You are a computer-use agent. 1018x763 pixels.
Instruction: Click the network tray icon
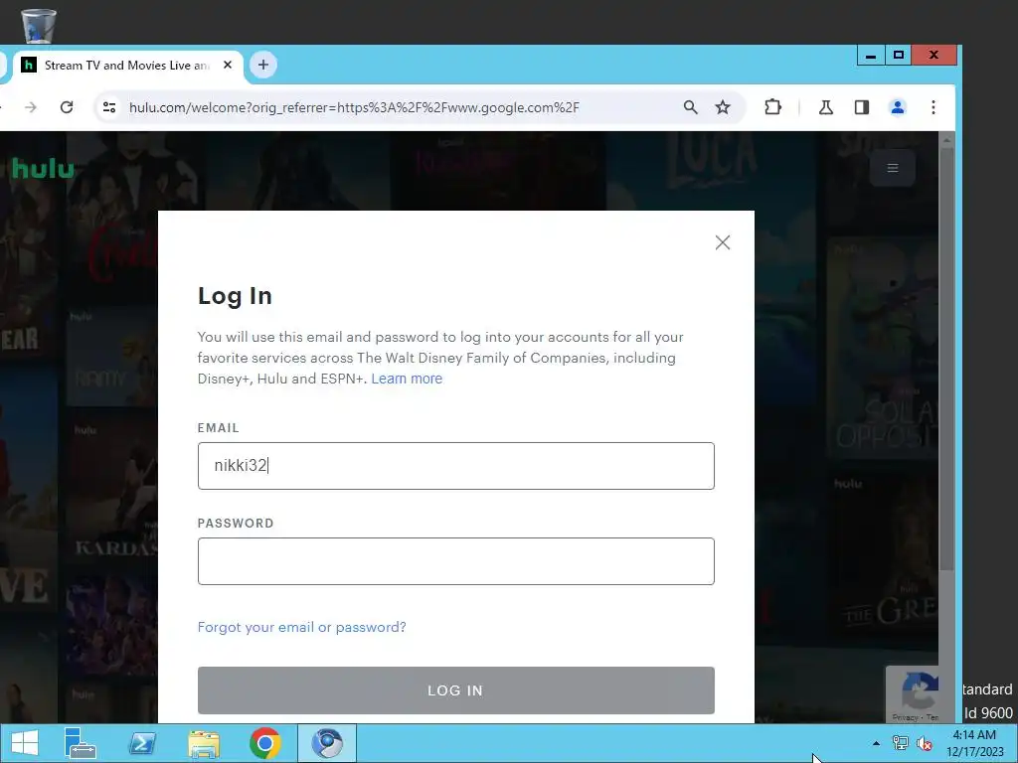click(900, 743)
